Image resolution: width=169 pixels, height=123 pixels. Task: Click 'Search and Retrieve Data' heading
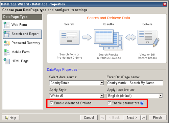click(108, 18)
